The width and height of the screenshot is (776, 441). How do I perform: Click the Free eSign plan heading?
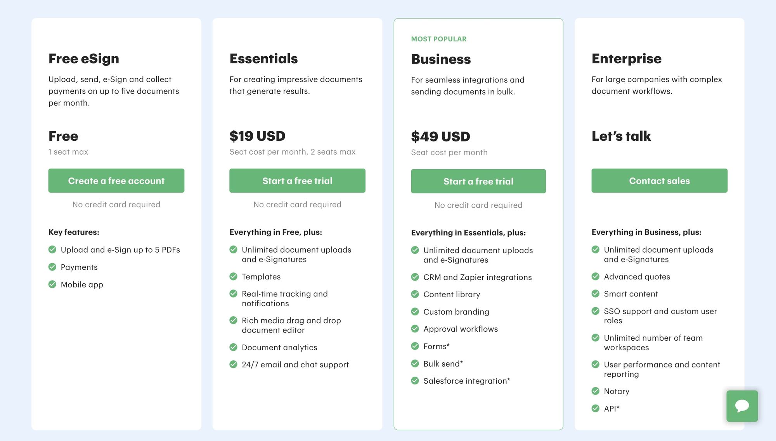pyautogui.click(x=83, y=59)
